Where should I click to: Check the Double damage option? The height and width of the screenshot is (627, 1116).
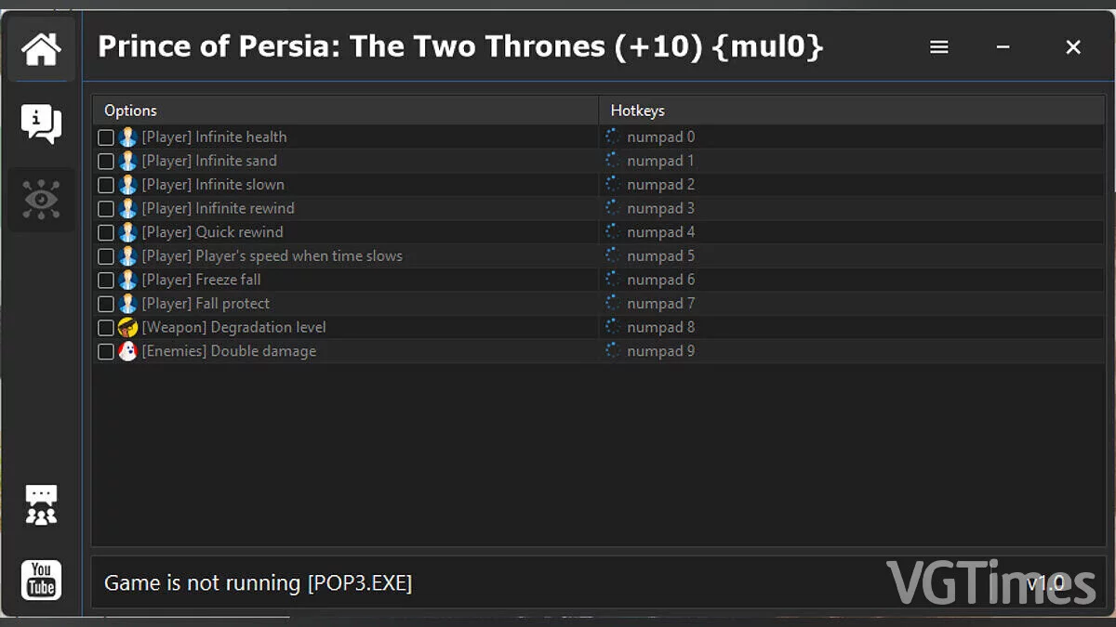106,351
